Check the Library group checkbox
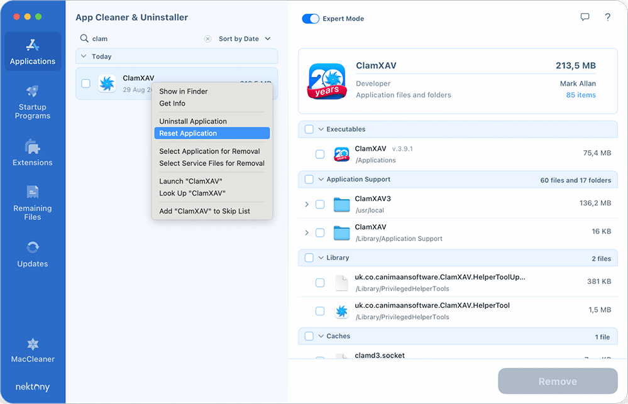628x404 pixels. [309, 258]
